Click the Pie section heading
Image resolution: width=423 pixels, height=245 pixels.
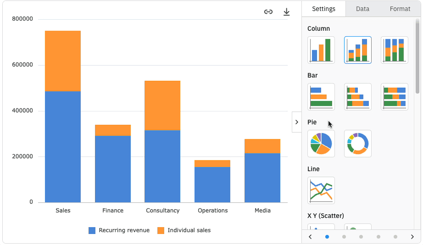coord(312,122)
